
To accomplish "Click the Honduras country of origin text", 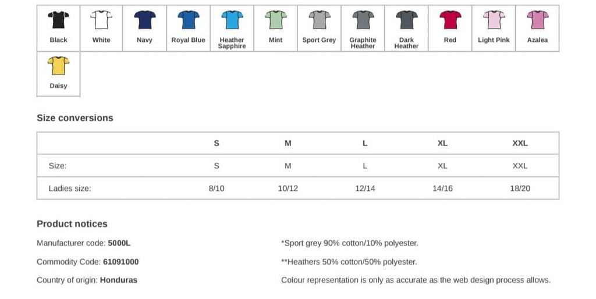I will 119,280.
